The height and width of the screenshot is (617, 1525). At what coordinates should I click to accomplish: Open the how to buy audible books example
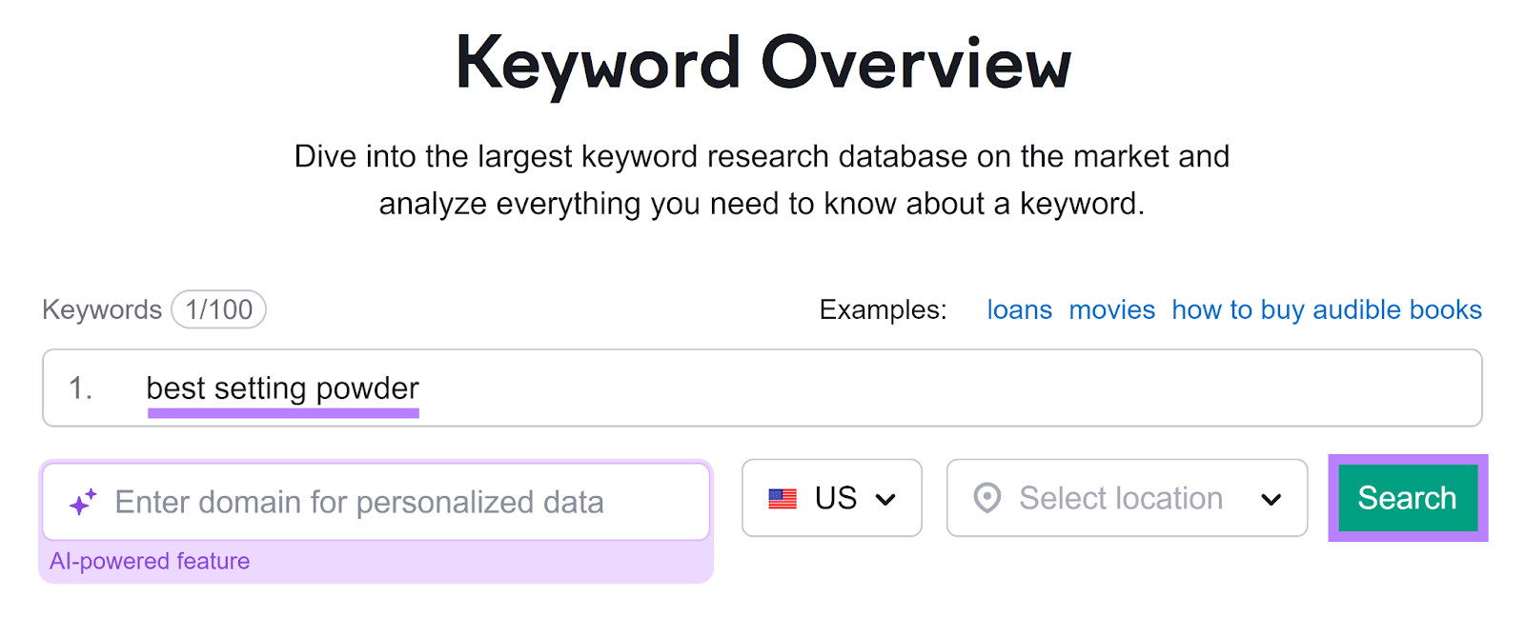[1326, 308]
